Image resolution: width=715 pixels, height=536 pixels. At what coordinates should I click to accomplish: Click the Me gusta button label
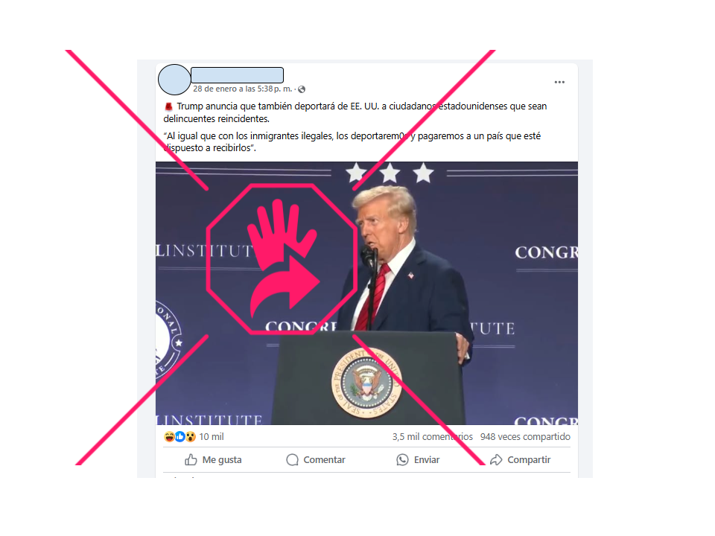point(222,459)
